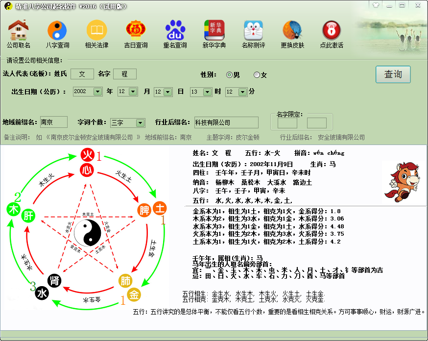The height and width of the screenshot is (341, 428).
Task: Open 重名查询 Baidu paw icon
Action: (x=175, y=30)
